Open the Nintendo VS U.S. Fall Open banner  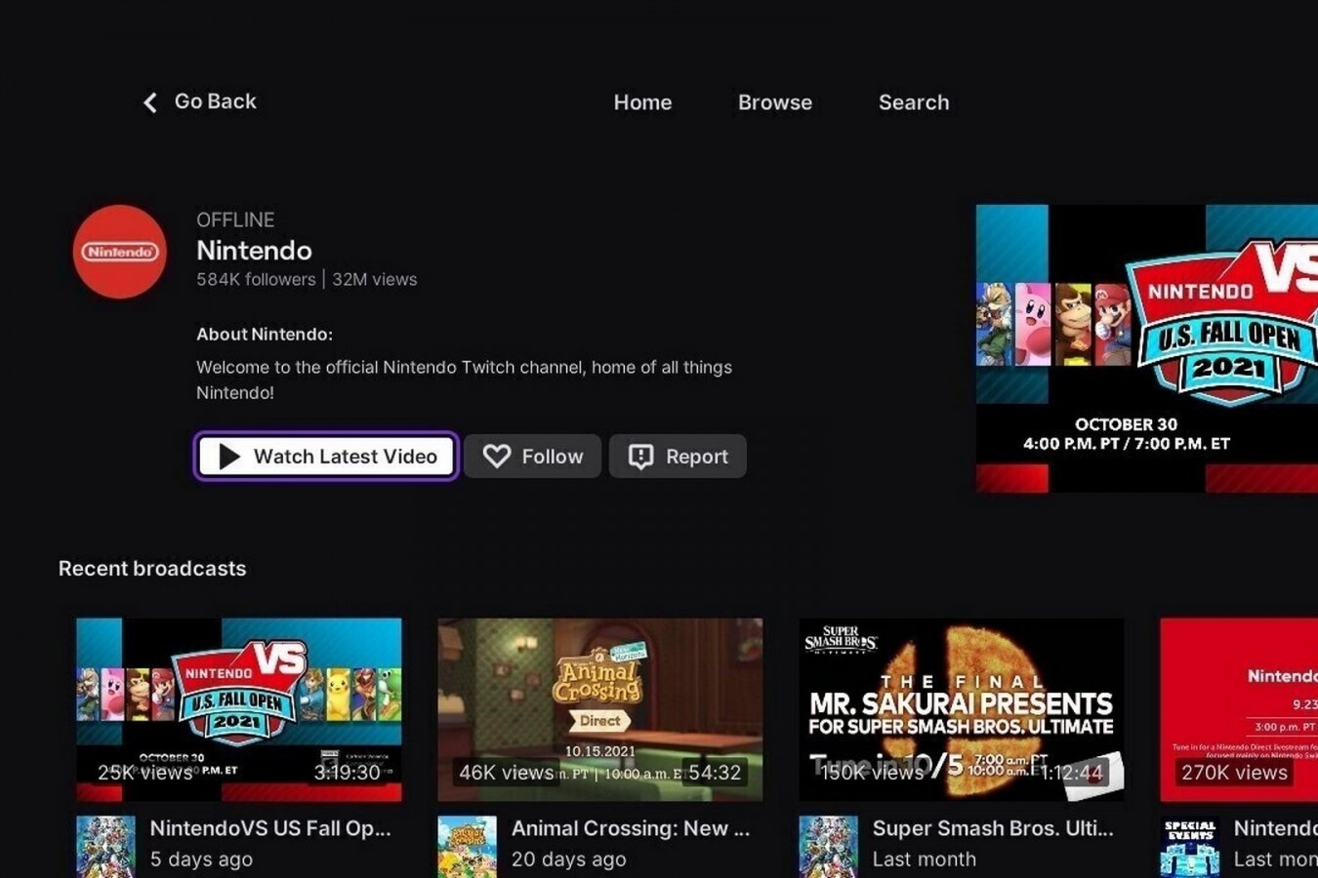click(1147, 348)
